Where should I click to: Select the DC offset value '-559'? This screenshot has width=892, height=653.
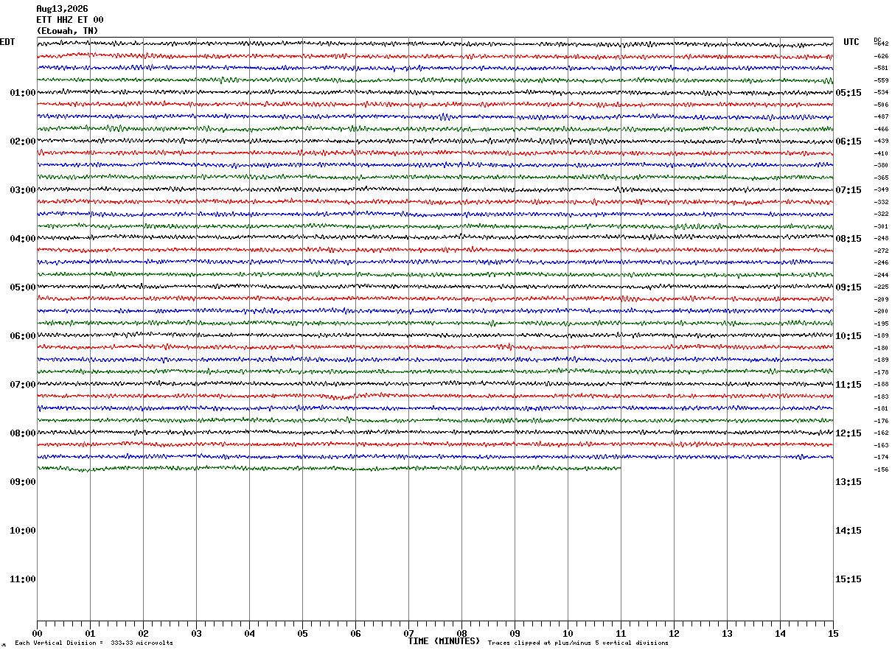[x=881, y=80]
